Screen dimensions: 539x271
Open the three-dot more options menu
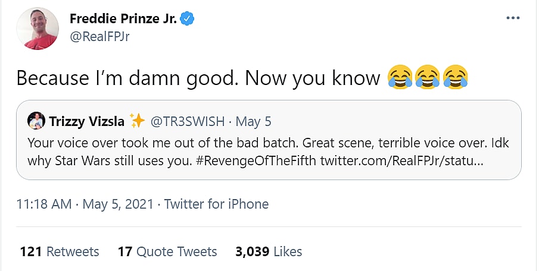513,18
